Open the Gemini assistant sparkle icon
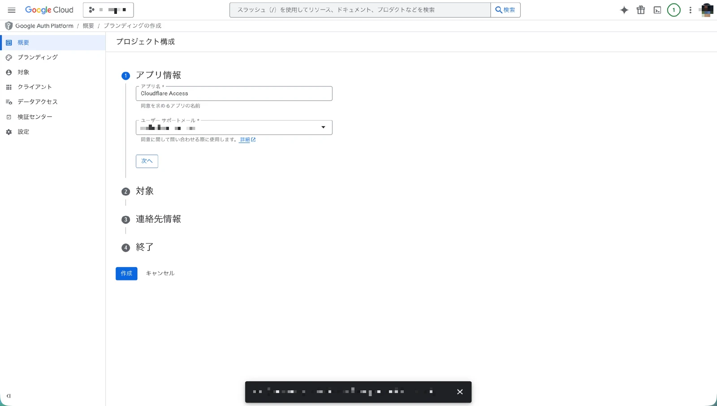Screen dimensions: 717x406 (624, 9)
